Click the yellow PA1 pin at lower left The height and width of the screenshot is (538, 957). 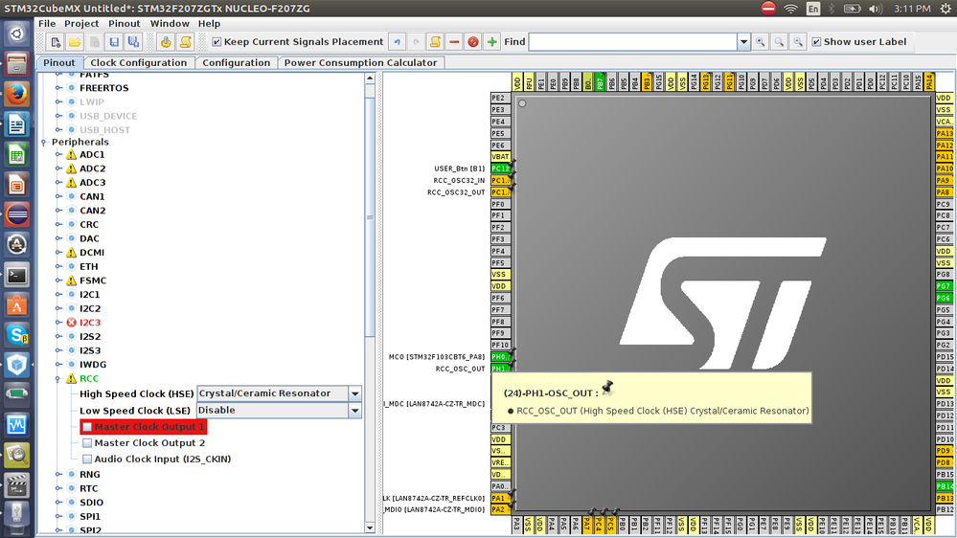coord(500,499)
